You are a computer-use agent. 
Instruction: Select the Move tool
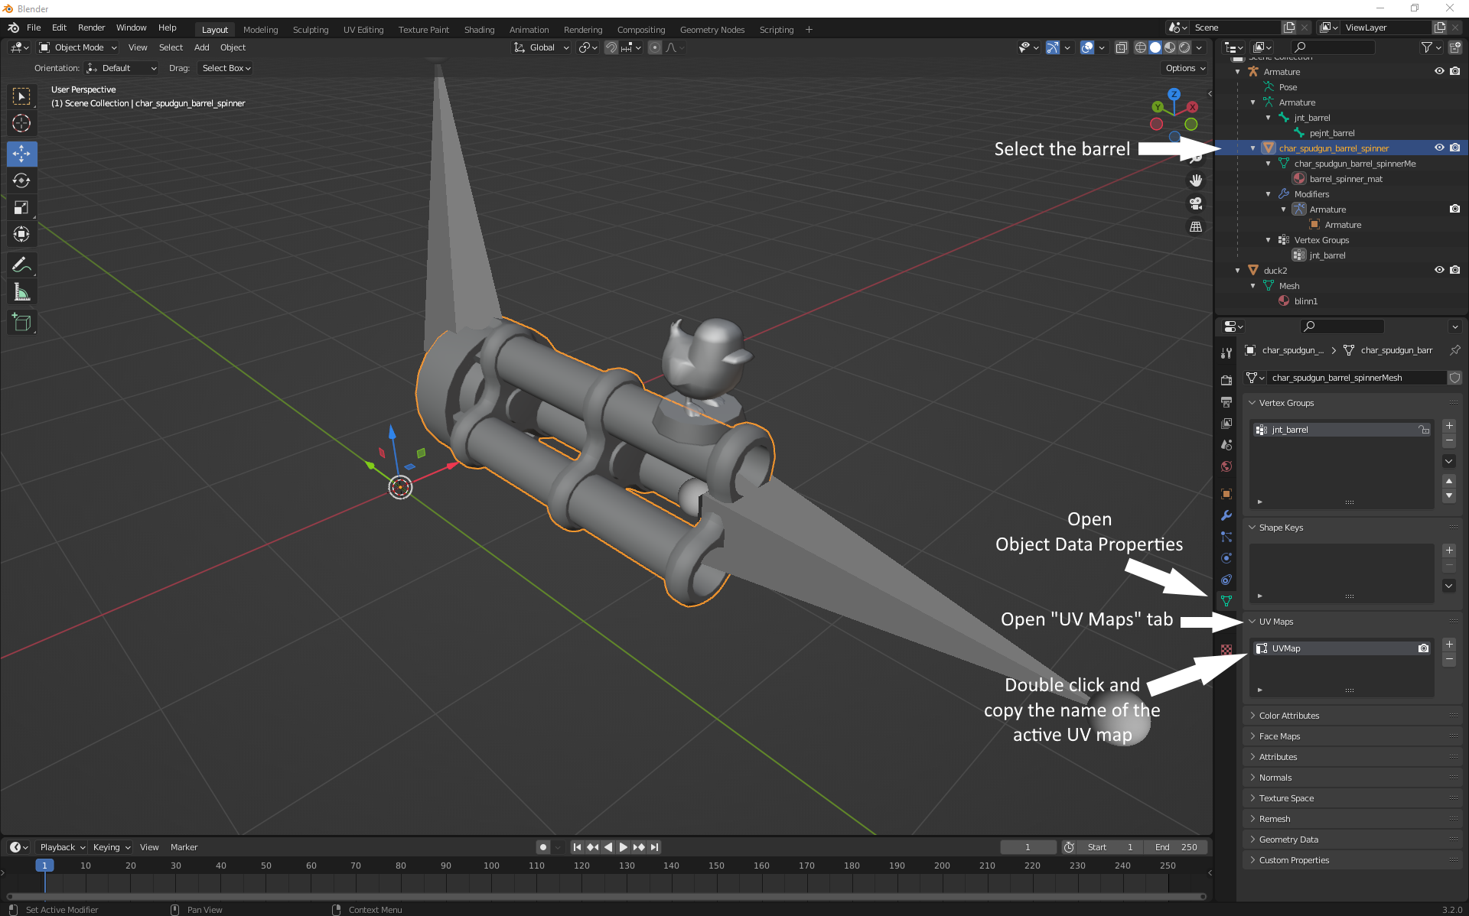(21, 154)
